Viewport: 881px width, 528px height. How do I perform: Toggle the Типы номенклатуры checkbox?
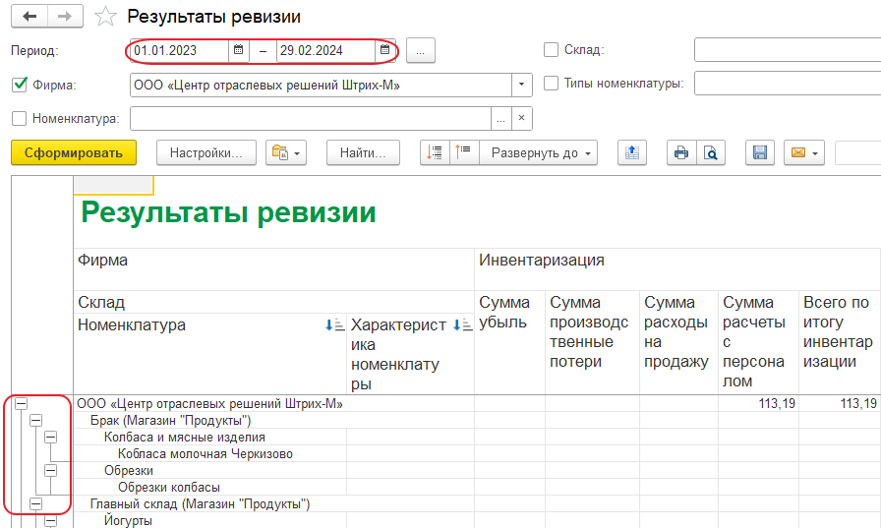(552, 84)
